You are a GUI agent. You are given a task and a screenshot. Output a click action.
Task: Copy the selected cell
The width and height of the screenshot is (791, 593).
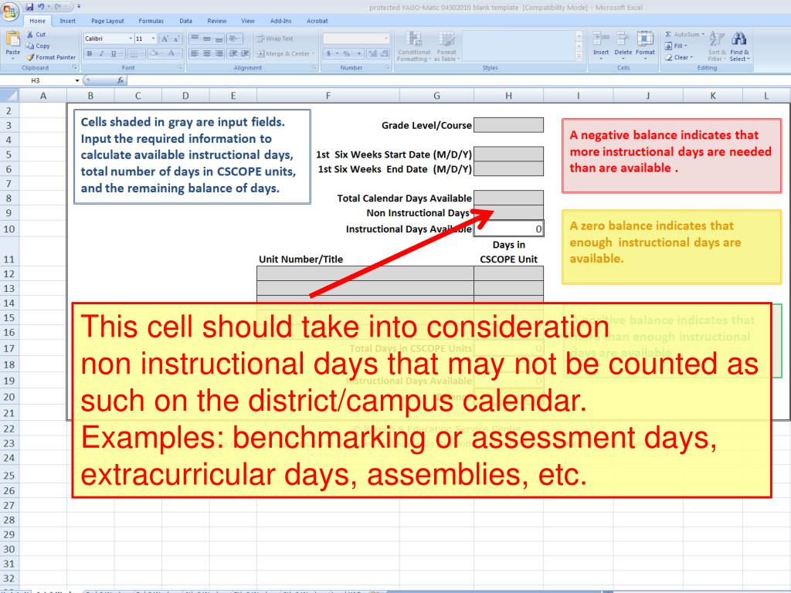pyautogui.click(x=38, y=46)
